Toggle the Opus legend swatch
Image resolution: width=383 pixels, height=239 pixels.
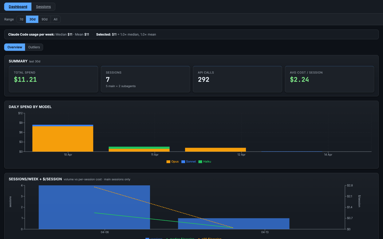168,162
